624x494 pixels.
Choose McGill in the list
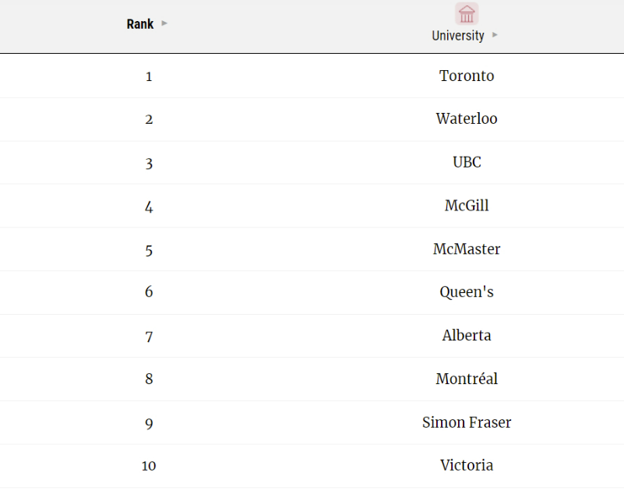click(467, 206)
